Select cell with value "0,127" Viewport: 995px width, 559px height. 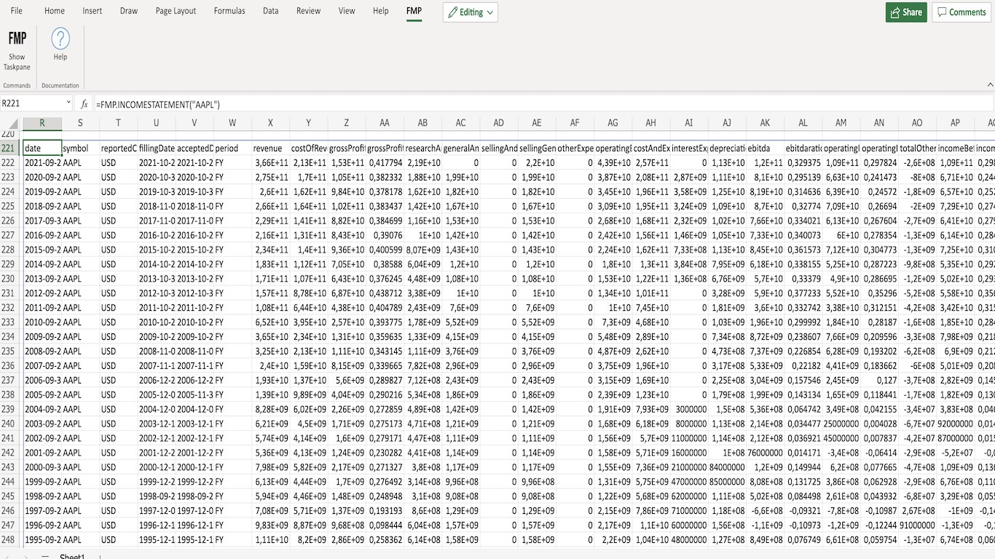click(x=879, y=380)
